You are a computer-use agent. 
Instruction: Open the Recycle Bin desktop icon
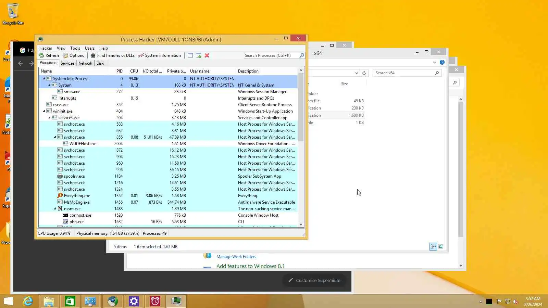(x=13, y=14)
